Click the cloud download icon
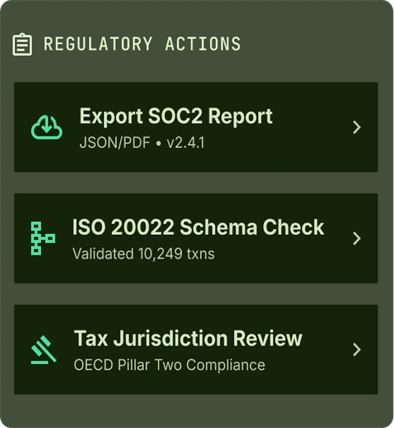Screen dimensions: 394x428 coord(47,127)
